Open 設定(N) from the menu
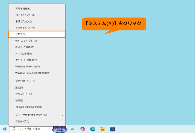The height and width of the screenshot is (133, 195). point(37,88)
